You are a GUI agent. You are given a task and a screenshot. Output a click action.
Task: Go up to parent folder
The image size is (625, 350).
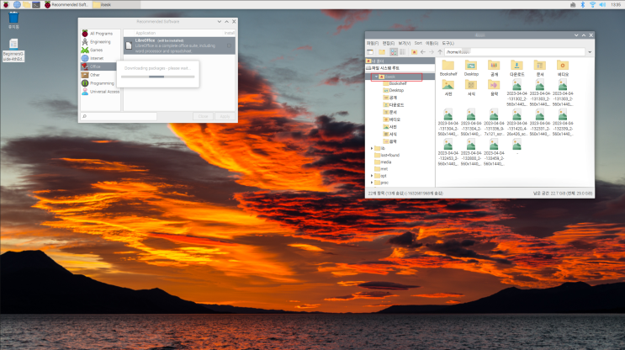440,52
